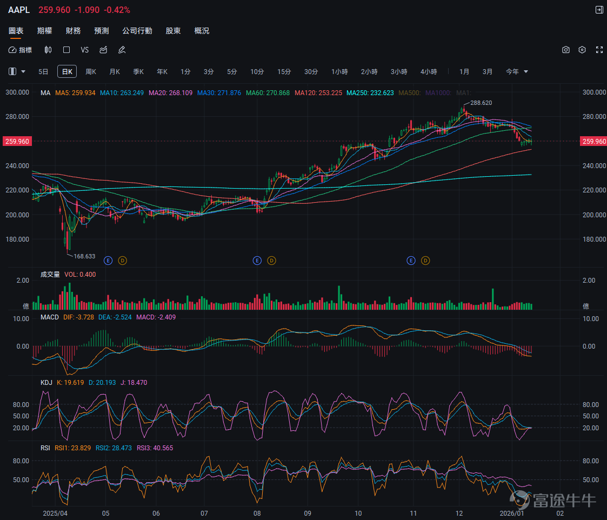Screen dimensions: 607x520
Task: Click MA120: 253.225 legend value
Action: pos(318,93)
